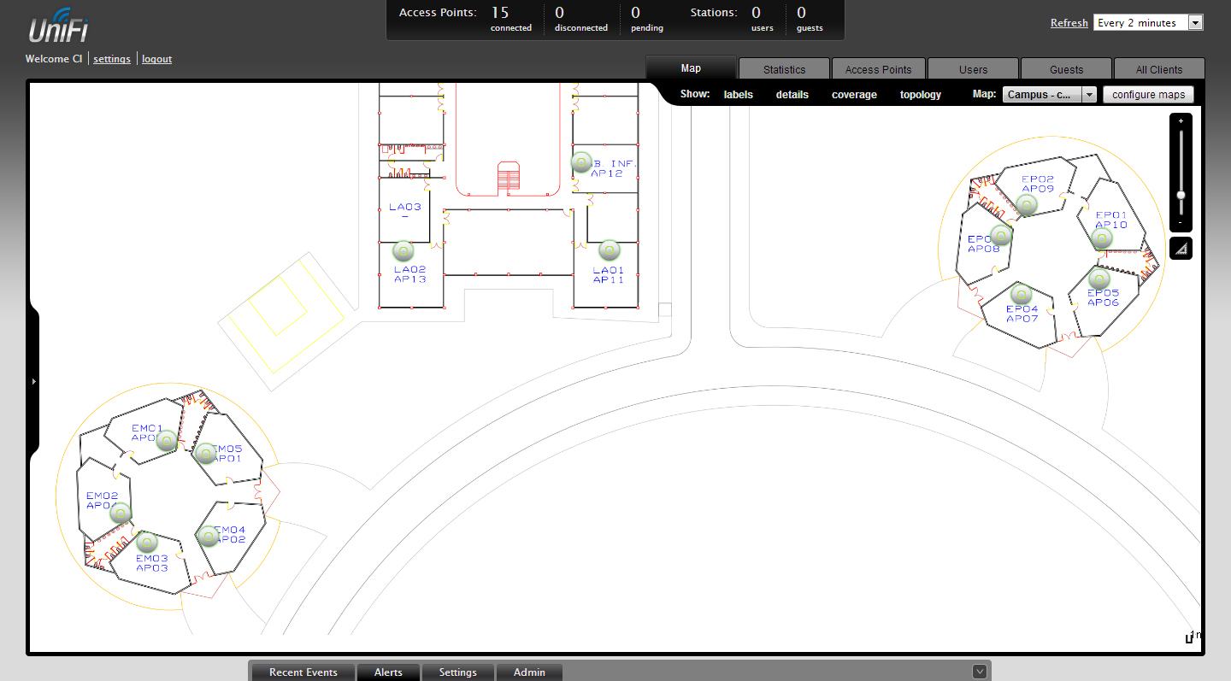Toggle coverage display on the map

click(x=854, y=95)
